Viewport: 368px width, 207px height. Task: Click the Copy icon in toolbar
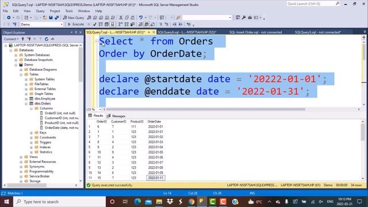tap(126, 18)
